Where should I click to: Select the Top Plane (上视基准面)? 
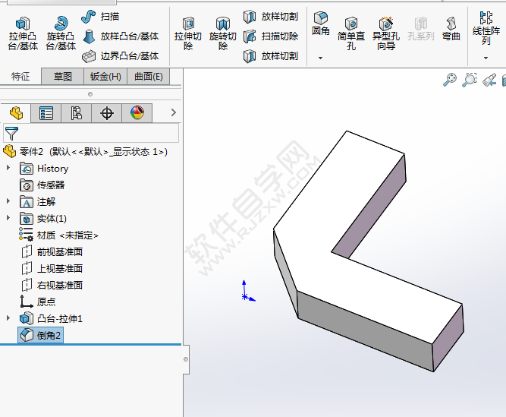pyautogui.click(x=52, y=269)
